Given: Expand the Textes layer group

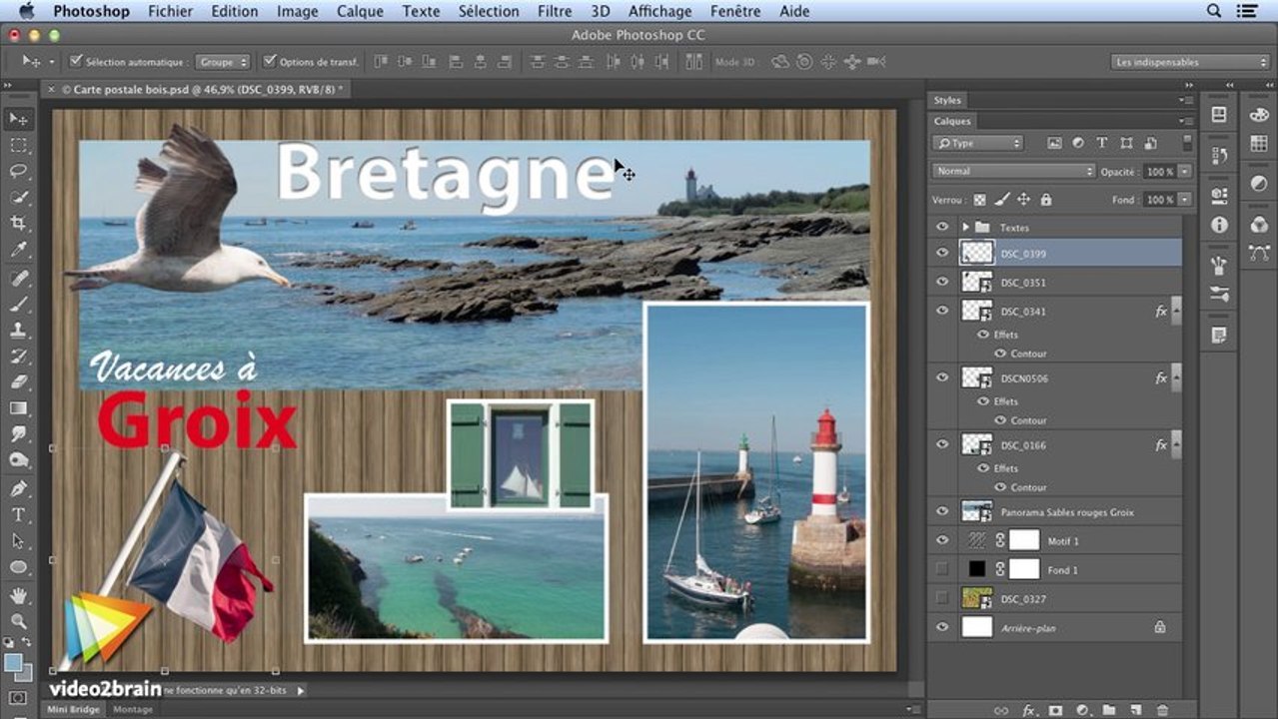Looking at the screenshot, I should (x=965, y=228).
